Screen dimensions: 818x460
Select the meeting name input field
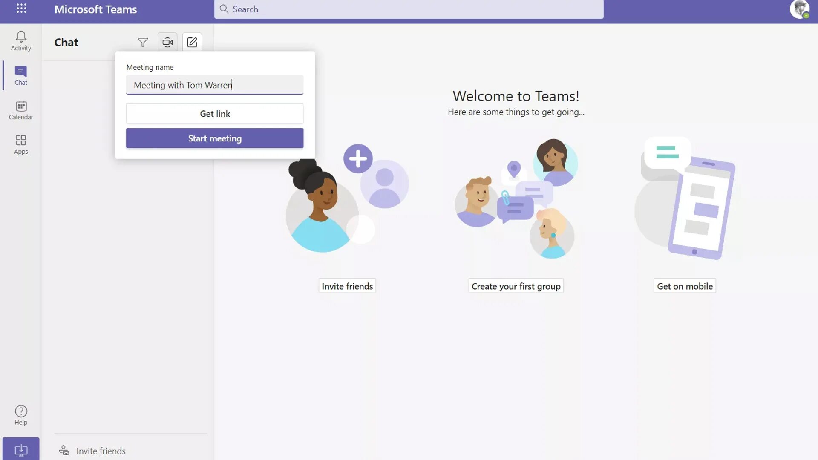click(x=215, y=84)
